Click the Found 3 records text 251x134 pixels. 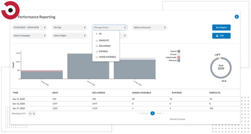click(177, 119)
